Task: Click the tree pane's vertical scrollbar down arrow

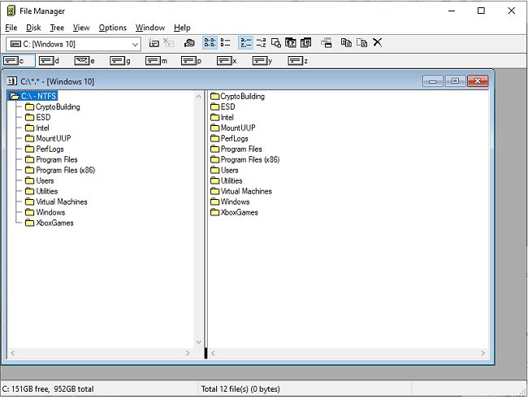Action: (199, 343)
